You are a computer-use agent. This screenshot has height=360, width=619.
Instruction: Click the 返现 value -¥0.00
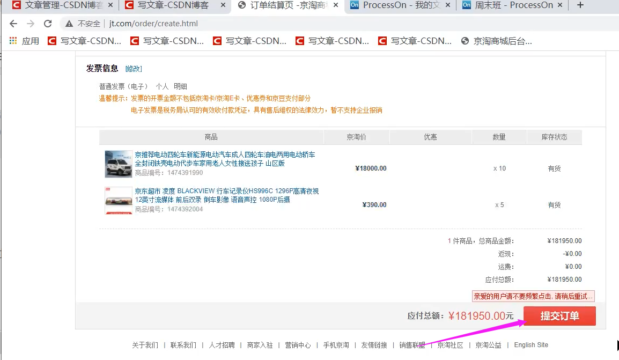572,254
